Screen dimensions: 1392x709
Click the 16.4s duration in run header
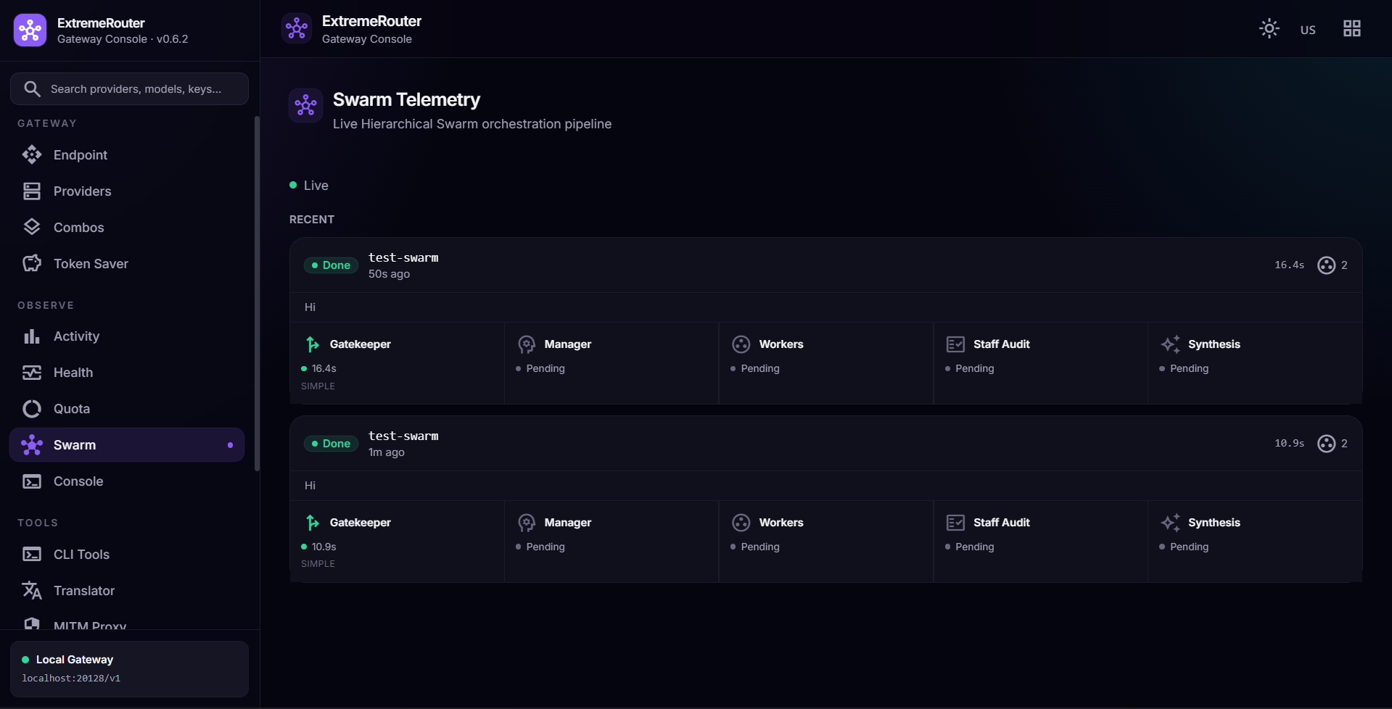pos(1289,265)
